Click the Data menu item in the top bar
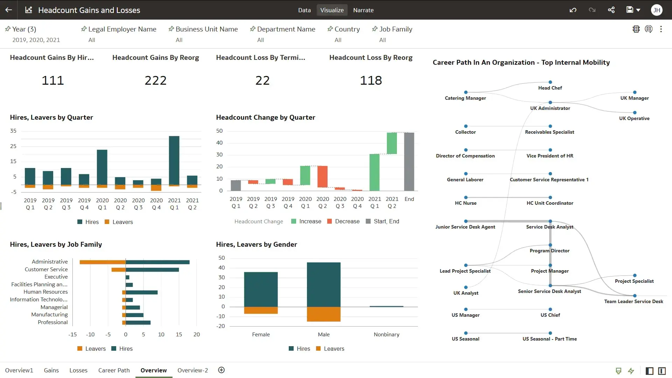 click(304, 10)
